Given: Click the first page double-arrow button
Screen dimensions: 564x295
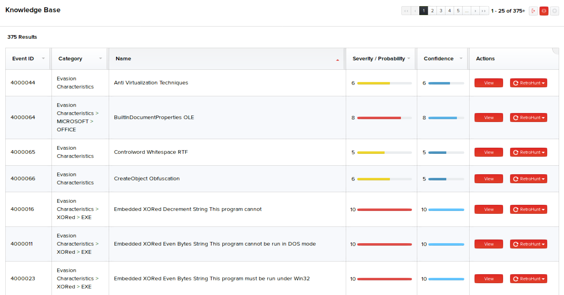Looking at the screenshot, I should point(406,11).
